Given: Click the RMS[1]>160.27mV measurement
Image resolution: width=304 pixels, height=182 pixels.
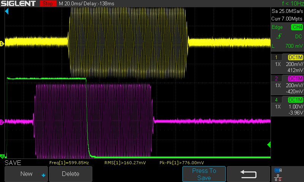Looking at the screenshot, I should (x=125, y=163).
